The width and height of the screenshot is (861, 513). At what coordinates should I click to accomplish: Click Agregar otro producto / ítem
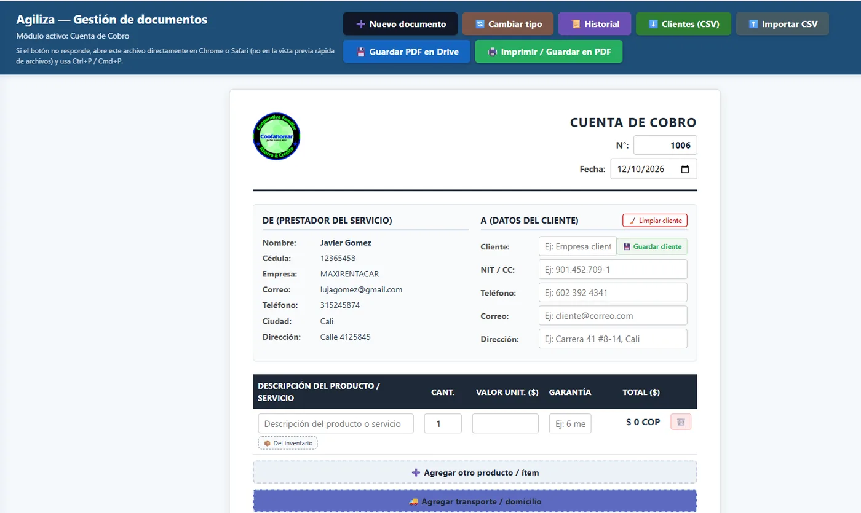point(475,472)
